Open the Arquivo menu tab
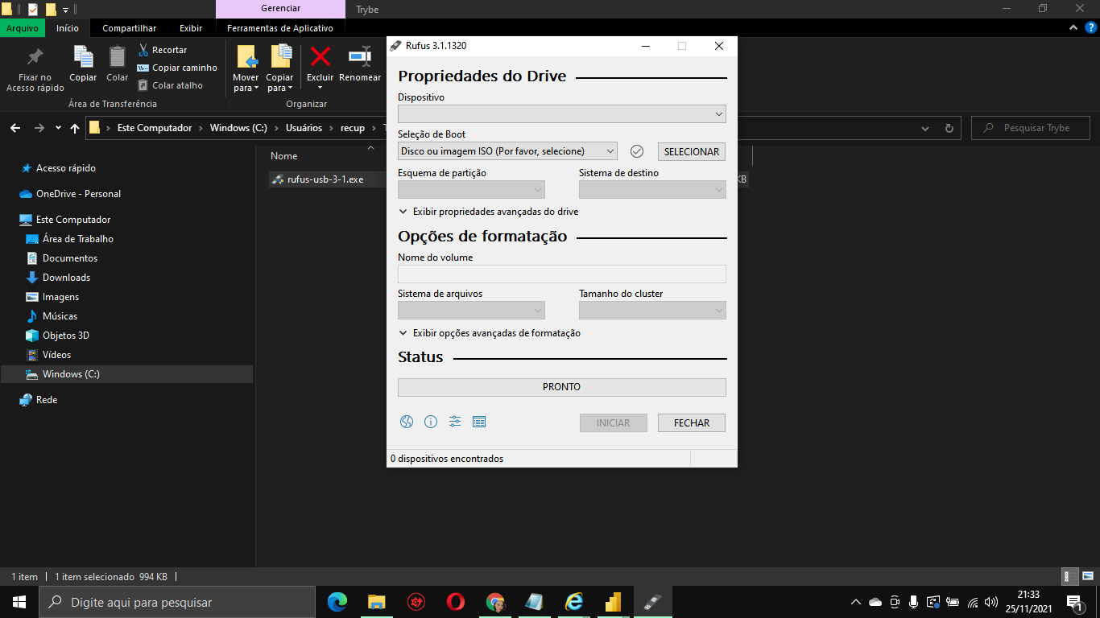 [23, 28]
